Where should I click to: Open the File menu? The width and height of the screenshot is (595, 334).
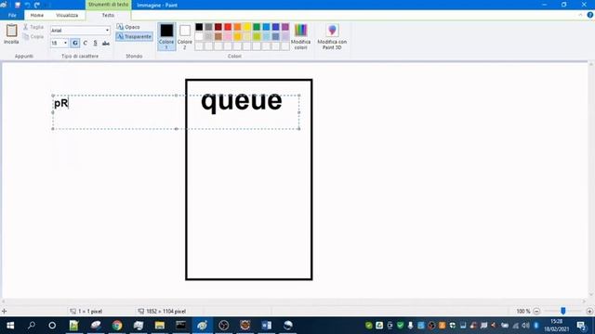click(x=12, y=15)
